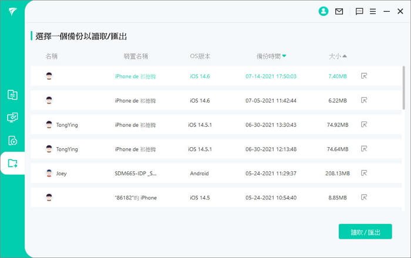Select backup dated 07-14-2021 17:50:03
This screenshot has width=411, height=258.
[216, 76]
